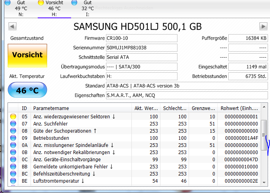
Task: Select row Anz. wiederzugewiesener Sektoren
Action: 134,117
